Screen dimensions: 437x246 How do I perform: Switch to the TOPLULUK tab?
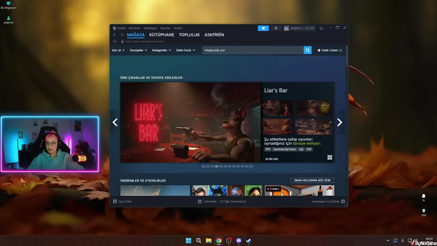click(189, 35)
